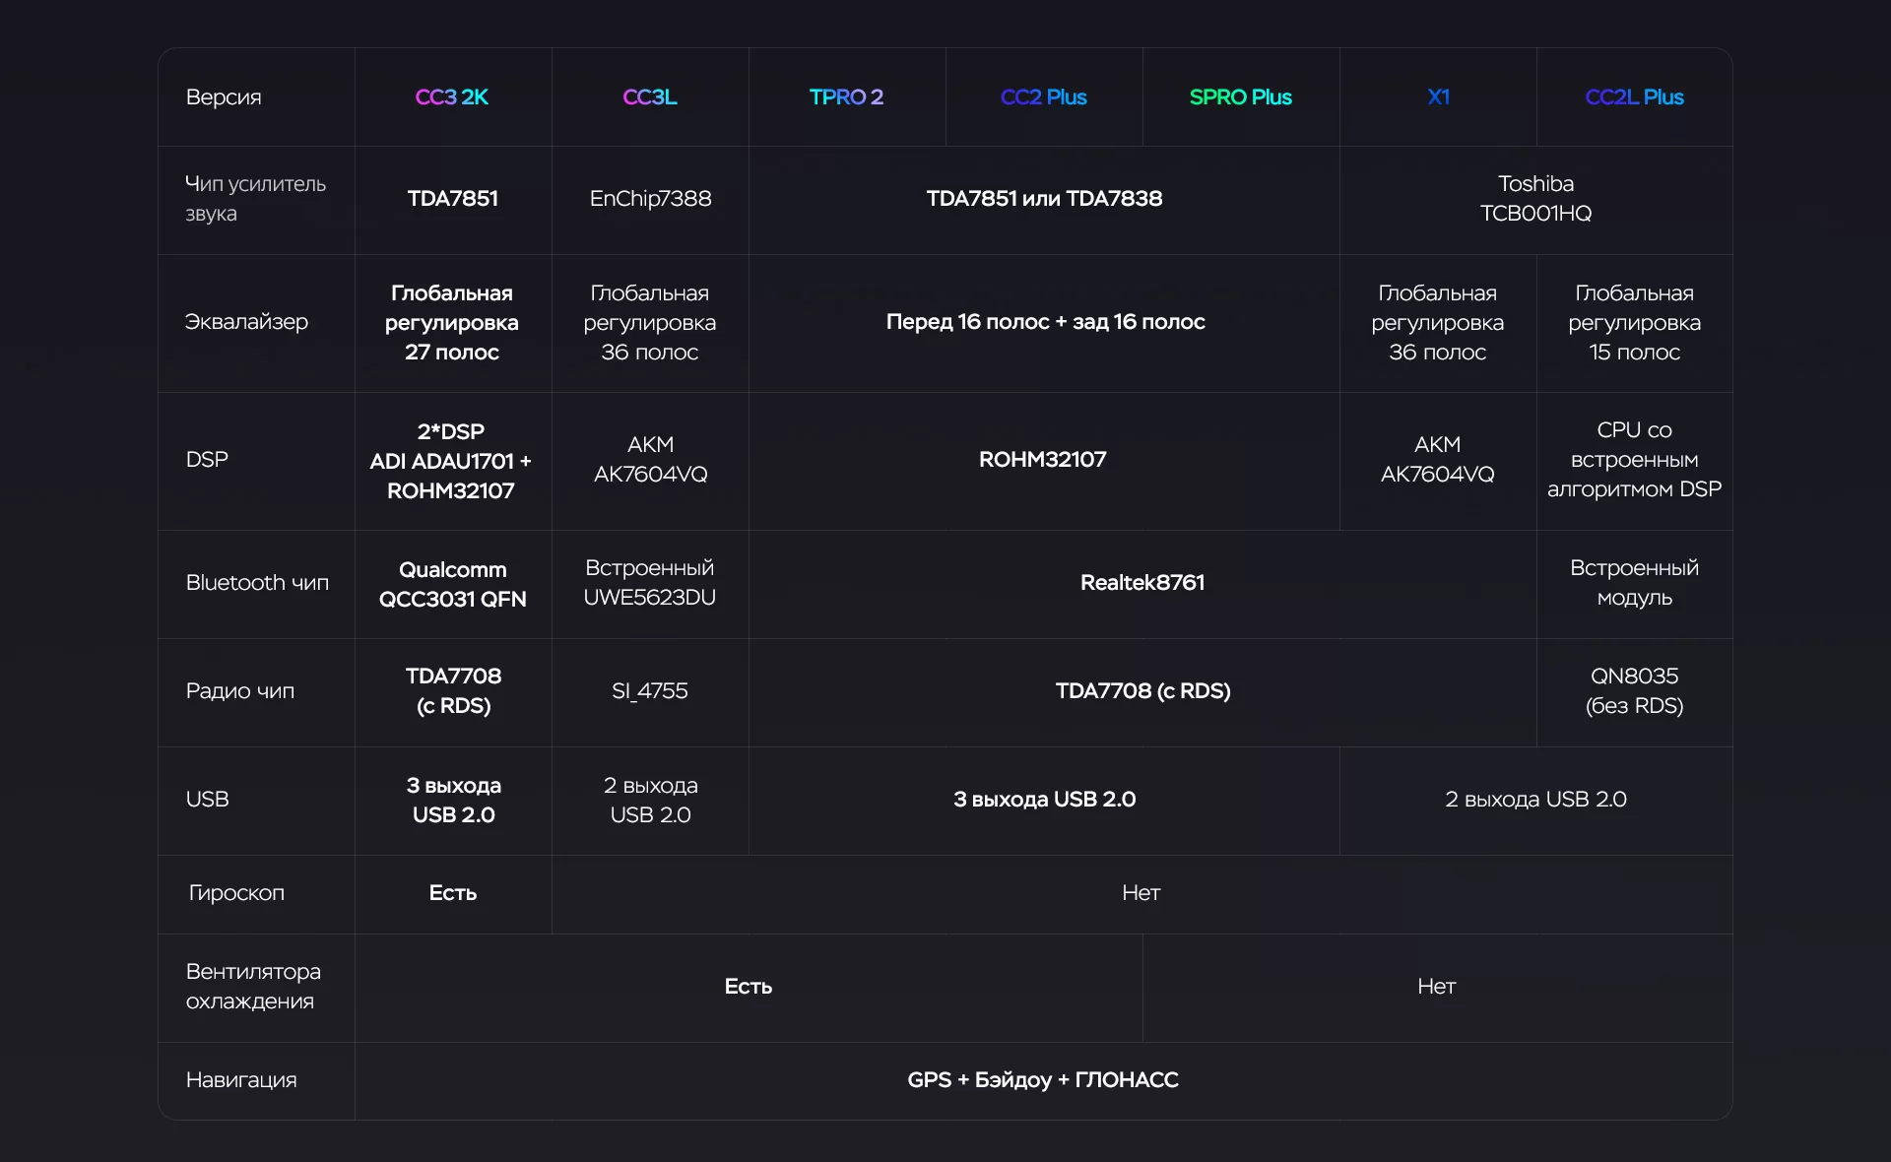Select the CC3L version header
1891x1162 pixels.
pyautogui.click(x=649, y=97)
